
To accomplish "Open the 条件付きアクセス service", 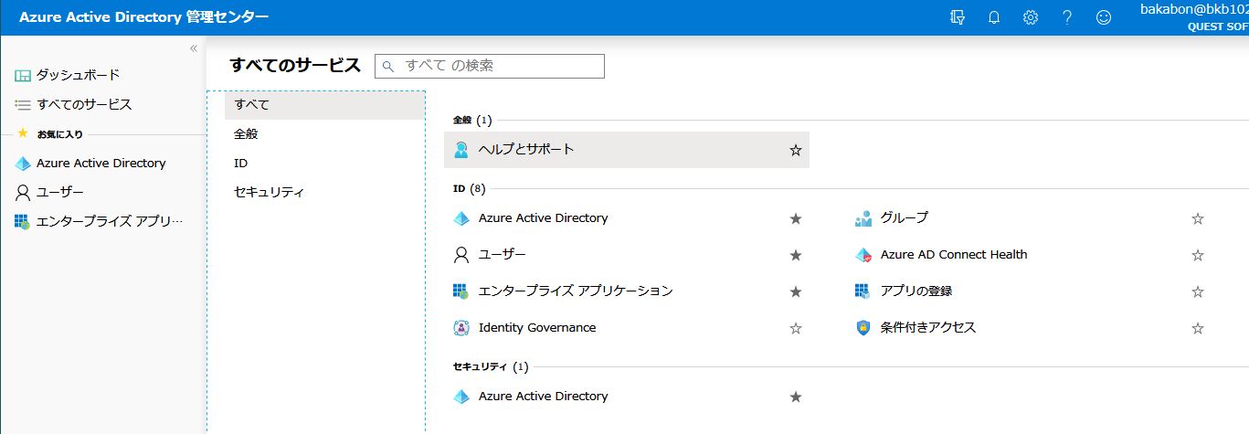I will click(x=928, y=328).
